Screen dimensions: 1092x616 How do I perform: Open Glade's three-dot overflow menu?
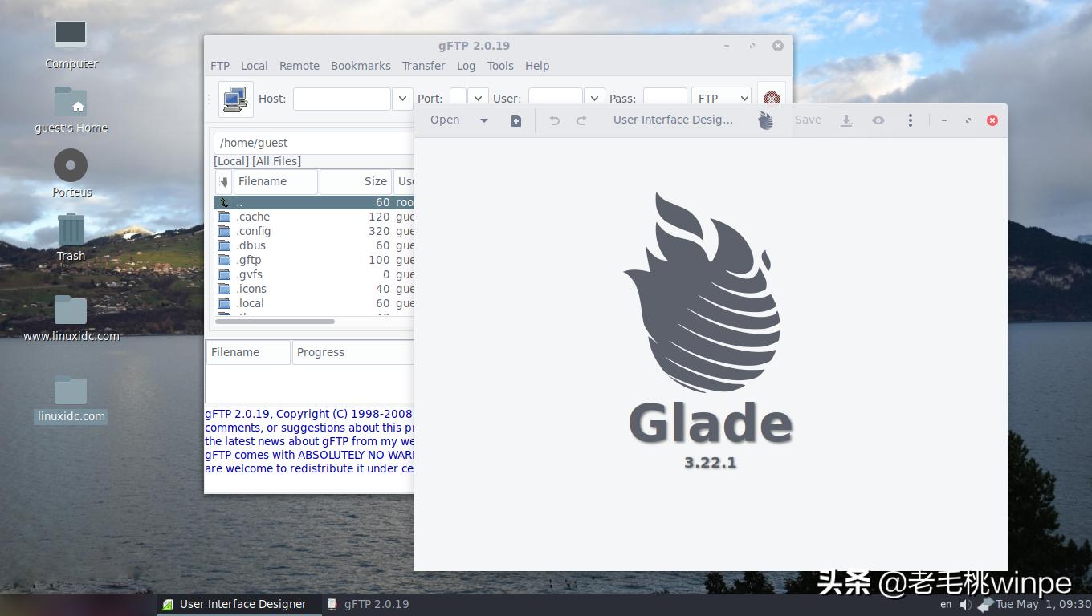910,120
